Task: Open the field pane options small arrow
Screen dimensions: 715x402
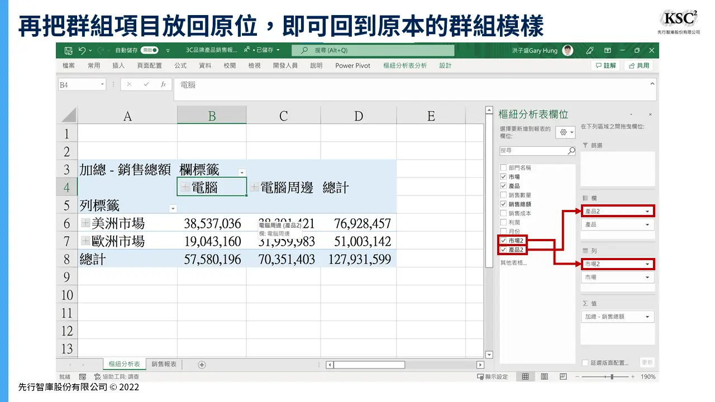Action: [x=632, y=114]
